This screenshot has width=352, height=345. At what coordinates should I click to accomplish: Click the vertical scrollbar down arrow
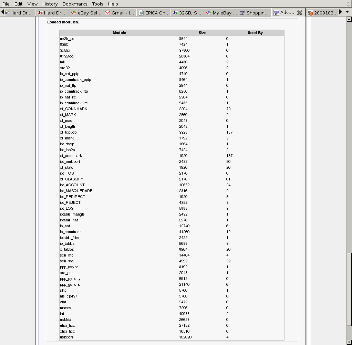349,342
